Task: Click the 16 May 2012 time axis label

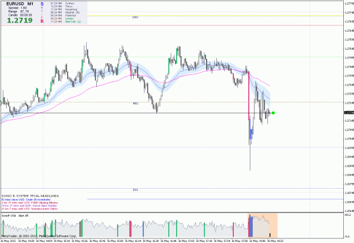Action: [x=8, y=241]
